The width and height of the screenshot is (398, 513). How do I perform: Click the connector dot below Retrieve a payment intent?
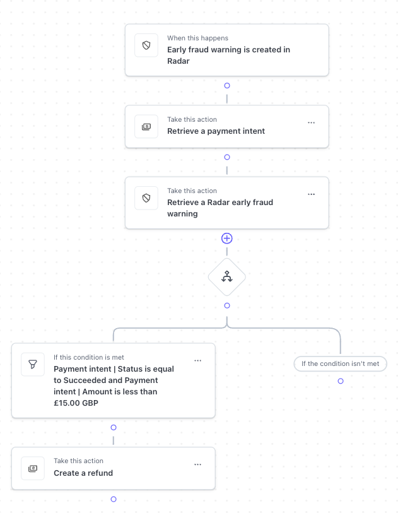point(227,157)
